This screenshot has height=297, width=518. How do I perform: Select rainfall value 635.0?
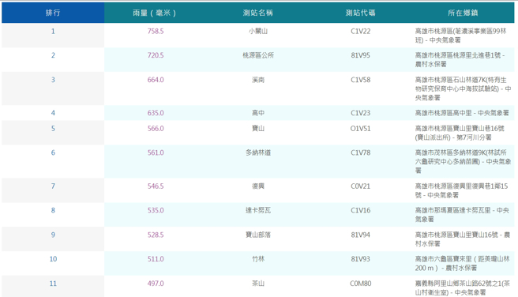[156, 113]
